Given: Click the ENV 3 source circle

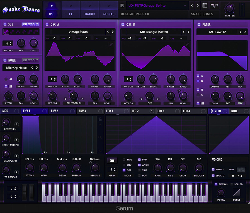Looking at the screenshot, I should click(100, 111).
